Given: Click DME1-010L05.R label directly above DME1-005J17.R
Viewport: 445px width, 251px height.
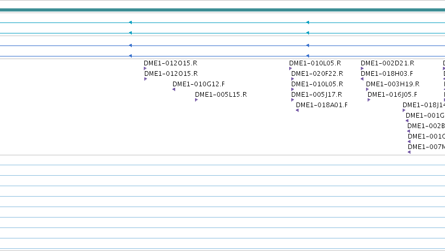Looking at the screenshot, I should pos(317,84).
